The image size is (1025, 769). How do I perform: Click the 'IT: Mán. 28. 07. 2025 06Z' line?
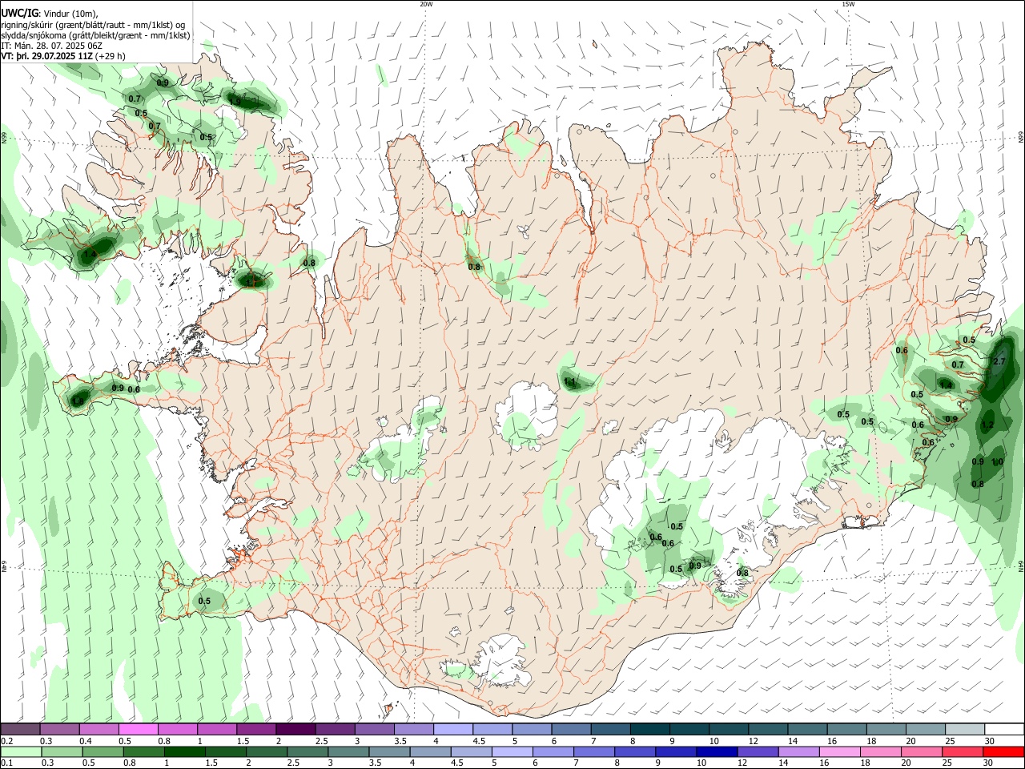pos(50,46)
